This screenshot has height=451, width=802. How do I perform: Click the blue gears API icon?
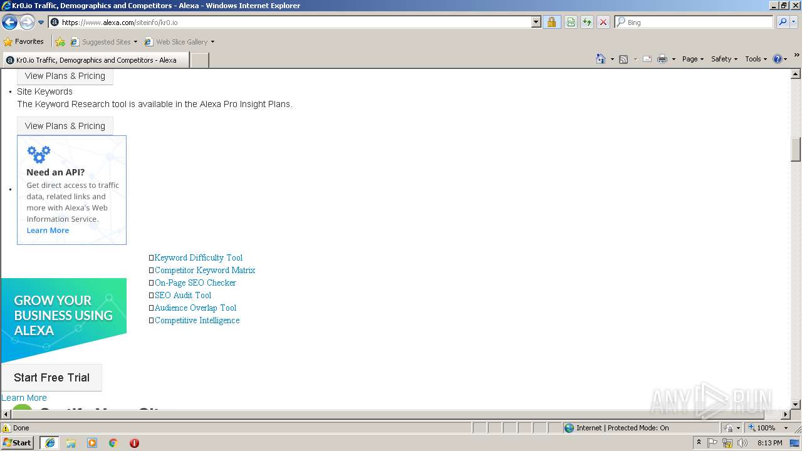pos(39,154)
